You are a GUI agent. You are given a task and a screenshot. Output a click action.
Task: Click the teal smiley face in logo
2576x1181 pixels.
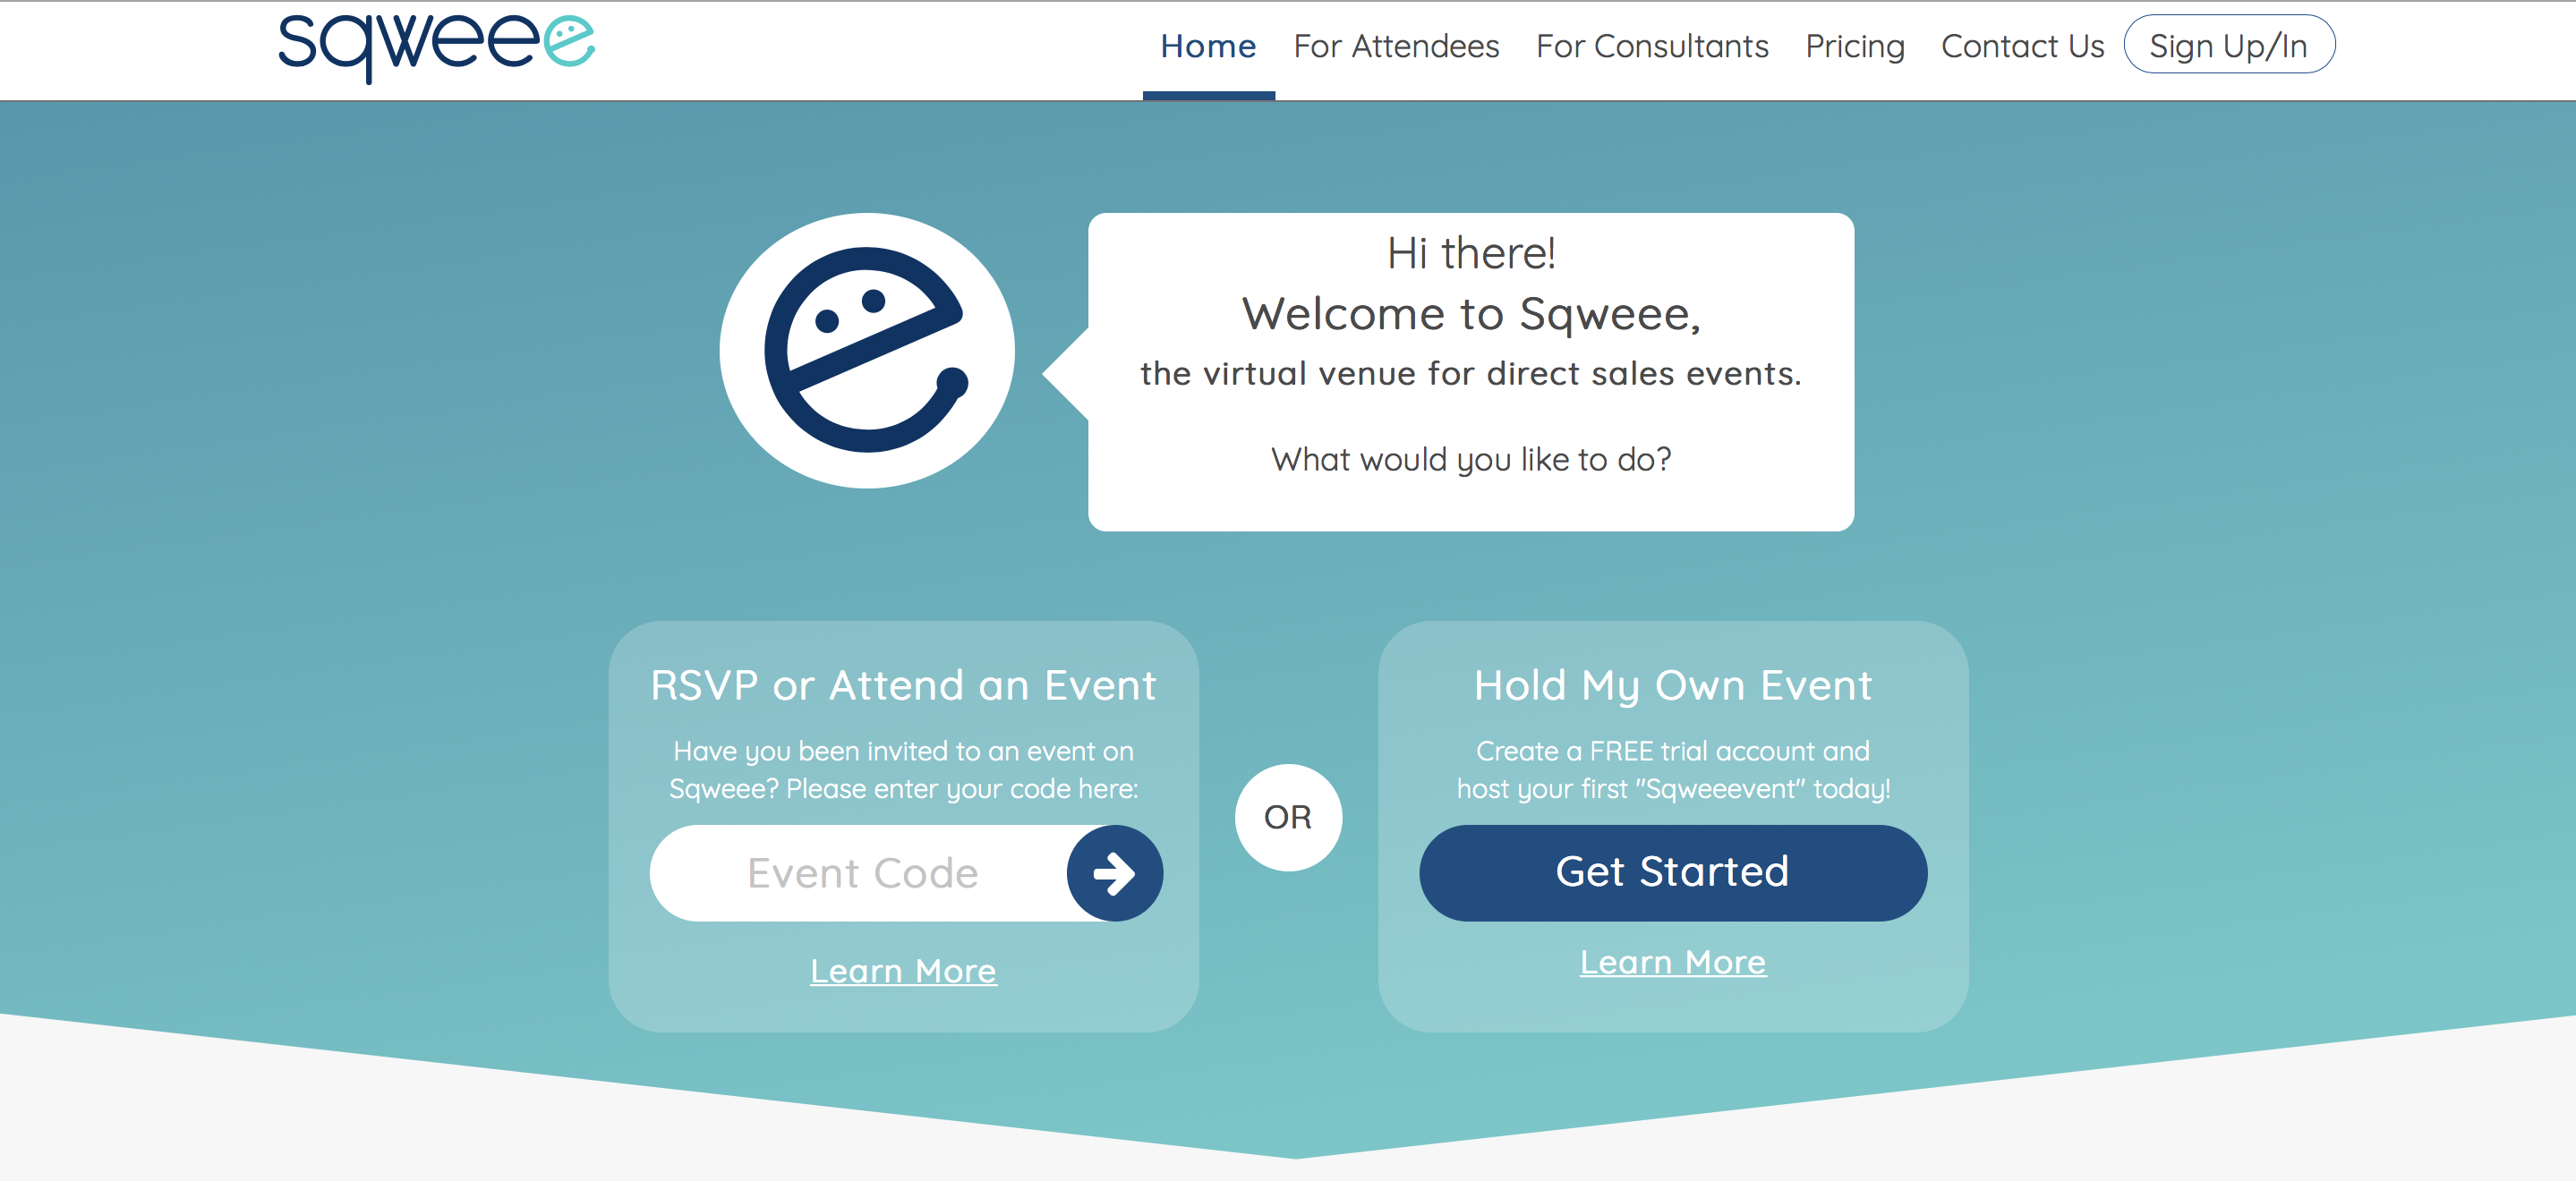[x=569, y=41]
